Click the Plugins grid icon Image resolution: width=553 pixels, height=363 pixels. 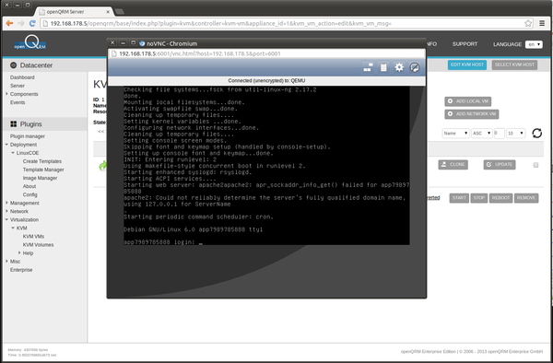[x=14, y=124]
